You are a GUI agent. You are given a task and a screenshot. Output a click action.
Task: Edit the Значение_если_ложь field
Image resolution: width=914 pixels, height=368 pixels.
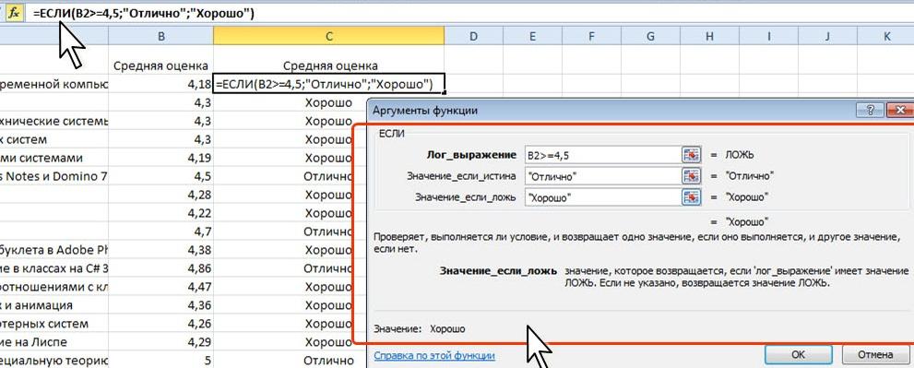tap(602, 197)
